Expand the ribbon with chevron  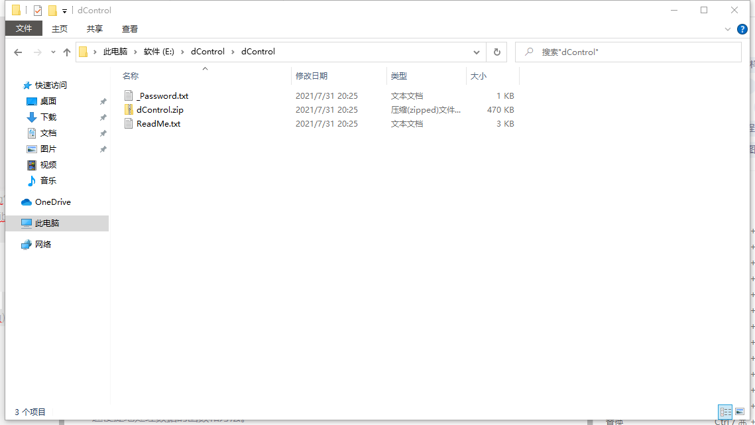click(x=728, y=29)
